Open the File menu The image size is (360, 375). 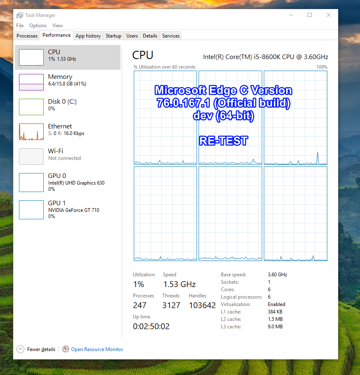click(20, 25)
